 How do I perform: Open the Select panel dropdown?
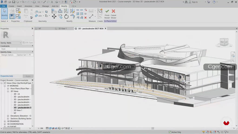pyautogui.click(x=4, y=21)
